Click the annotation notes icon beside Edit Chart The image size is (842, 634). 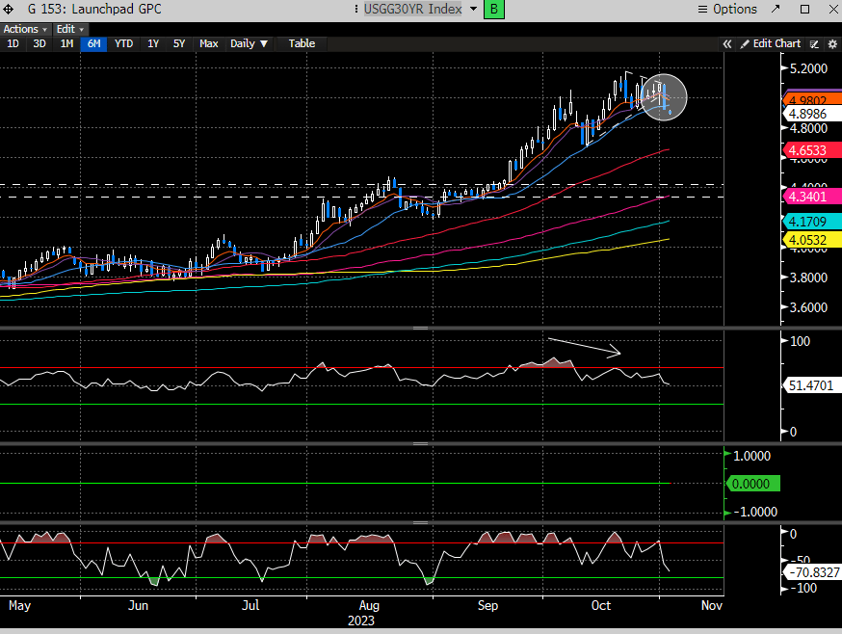pos(814,43)
